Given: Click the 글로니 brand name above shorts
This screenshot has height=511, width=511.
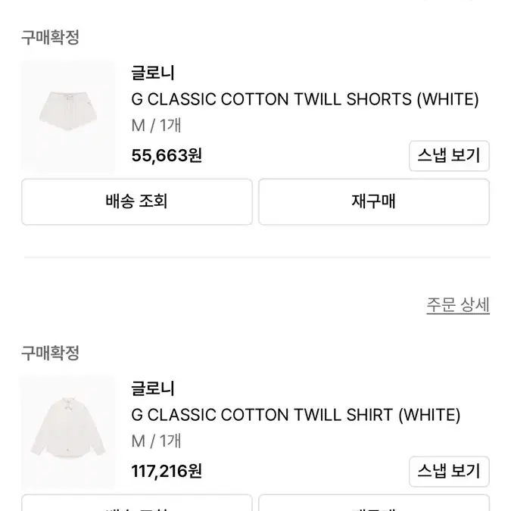Looking at the screenshot, I should 153,73.
